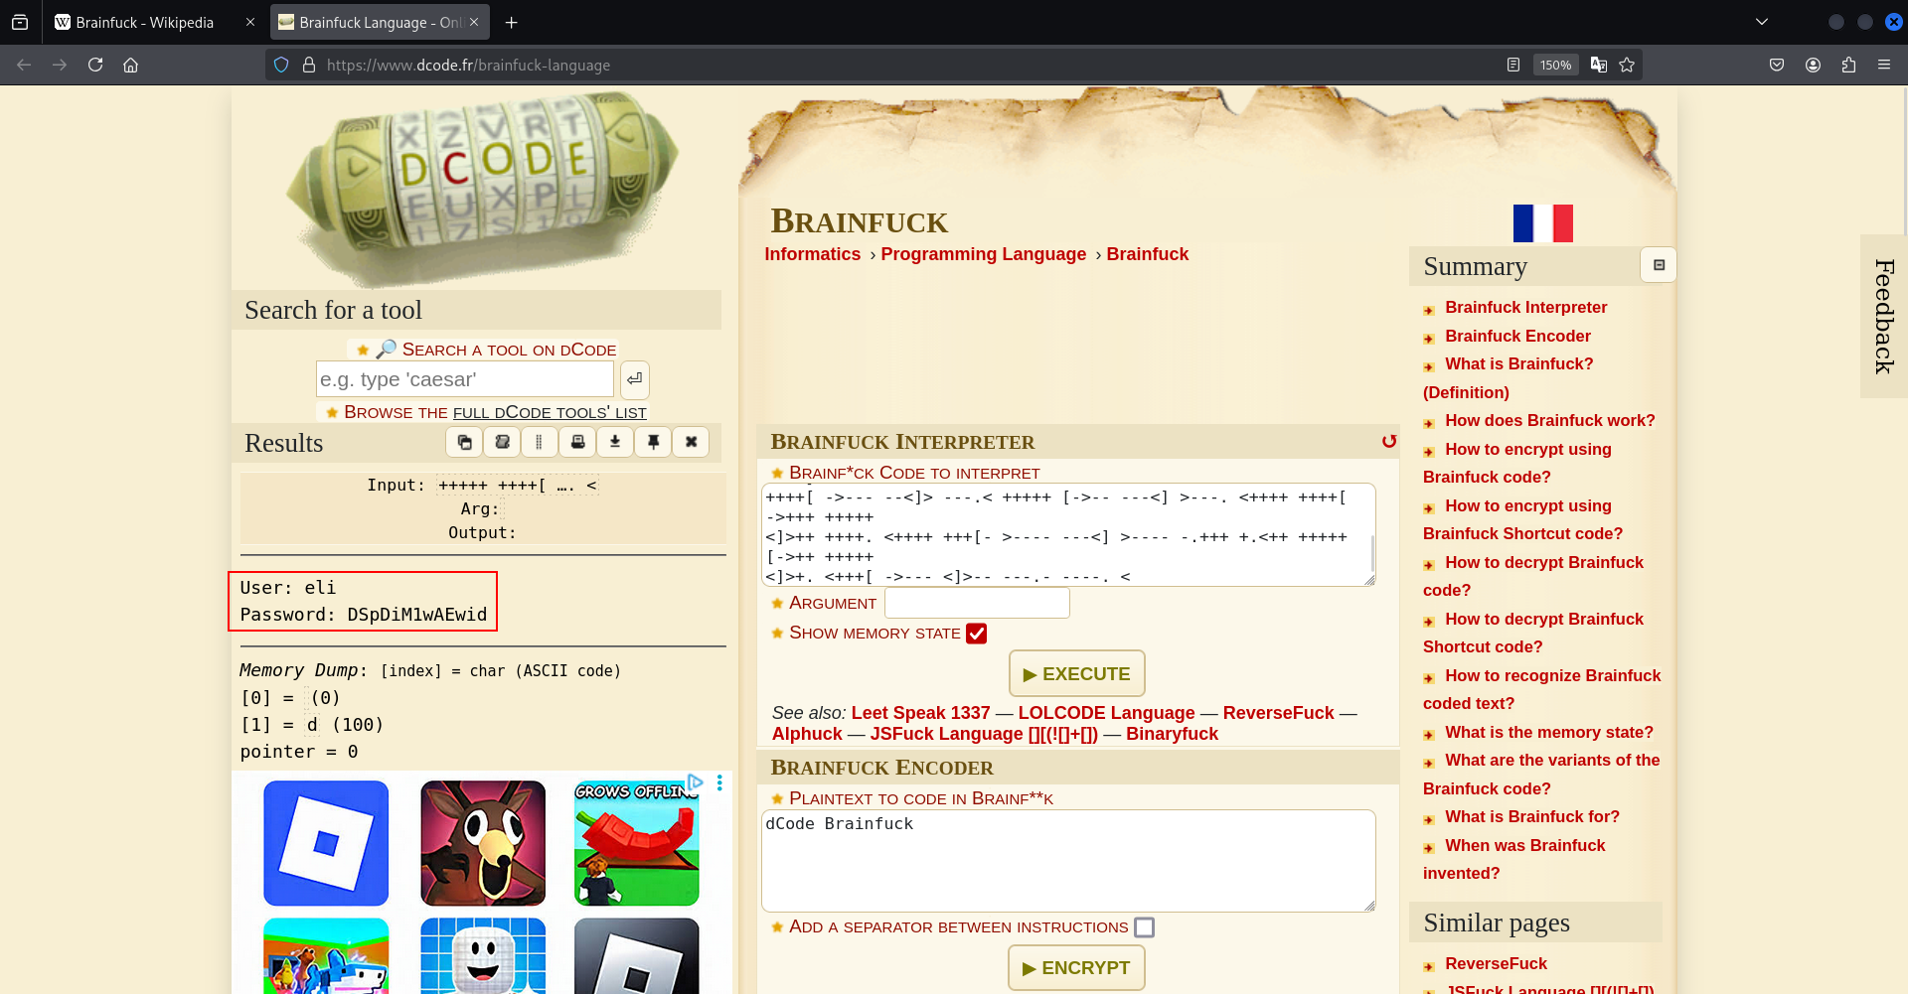The width and height of the screenshot is (1908, 994).
Task: Download the results with the arrow icon
Action: [x=615, y=442]
